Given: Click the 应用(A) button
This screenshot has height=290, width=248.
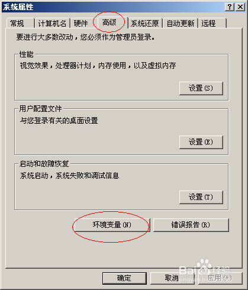Looking at the screenshot, I should [220, 278].
